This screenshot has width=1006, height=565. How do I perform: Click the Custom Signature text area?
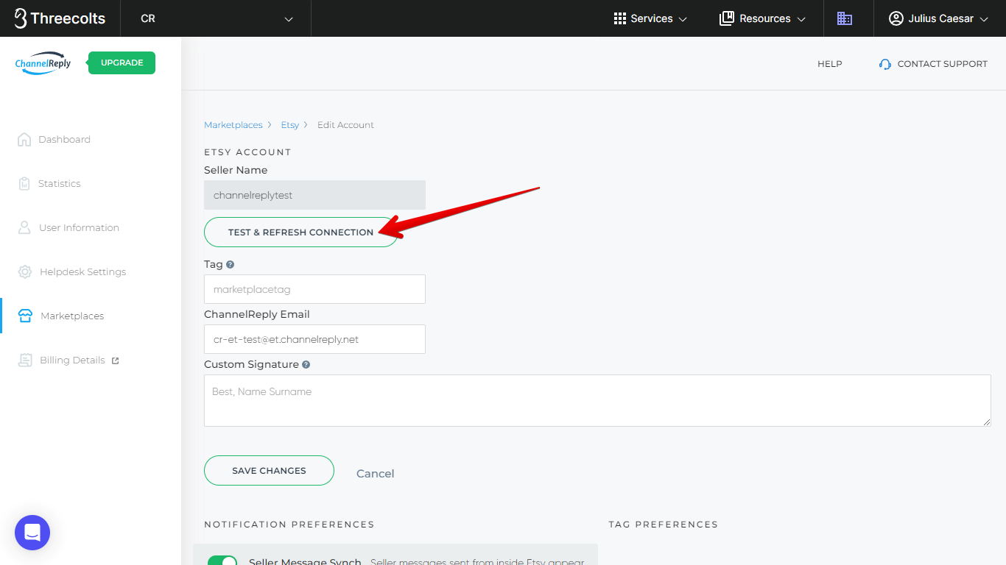pyautogui.click(x=597, y=400)
